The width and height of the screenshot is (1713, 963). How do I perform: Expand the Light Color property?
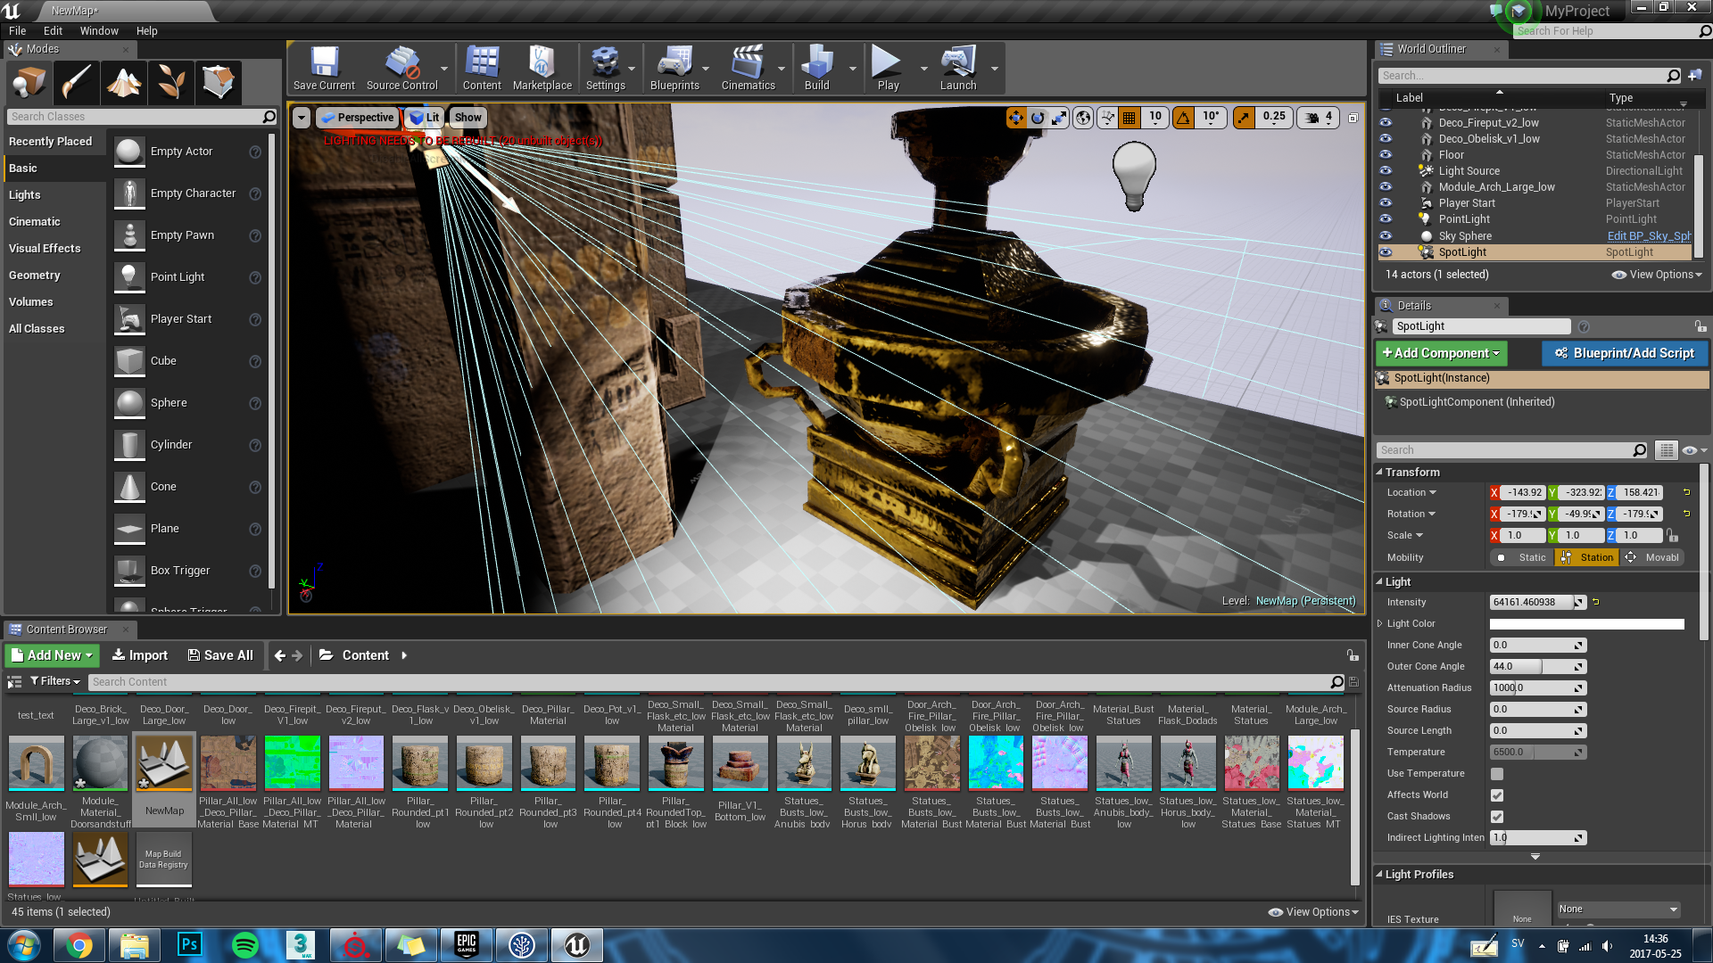tap(1380, 624)
